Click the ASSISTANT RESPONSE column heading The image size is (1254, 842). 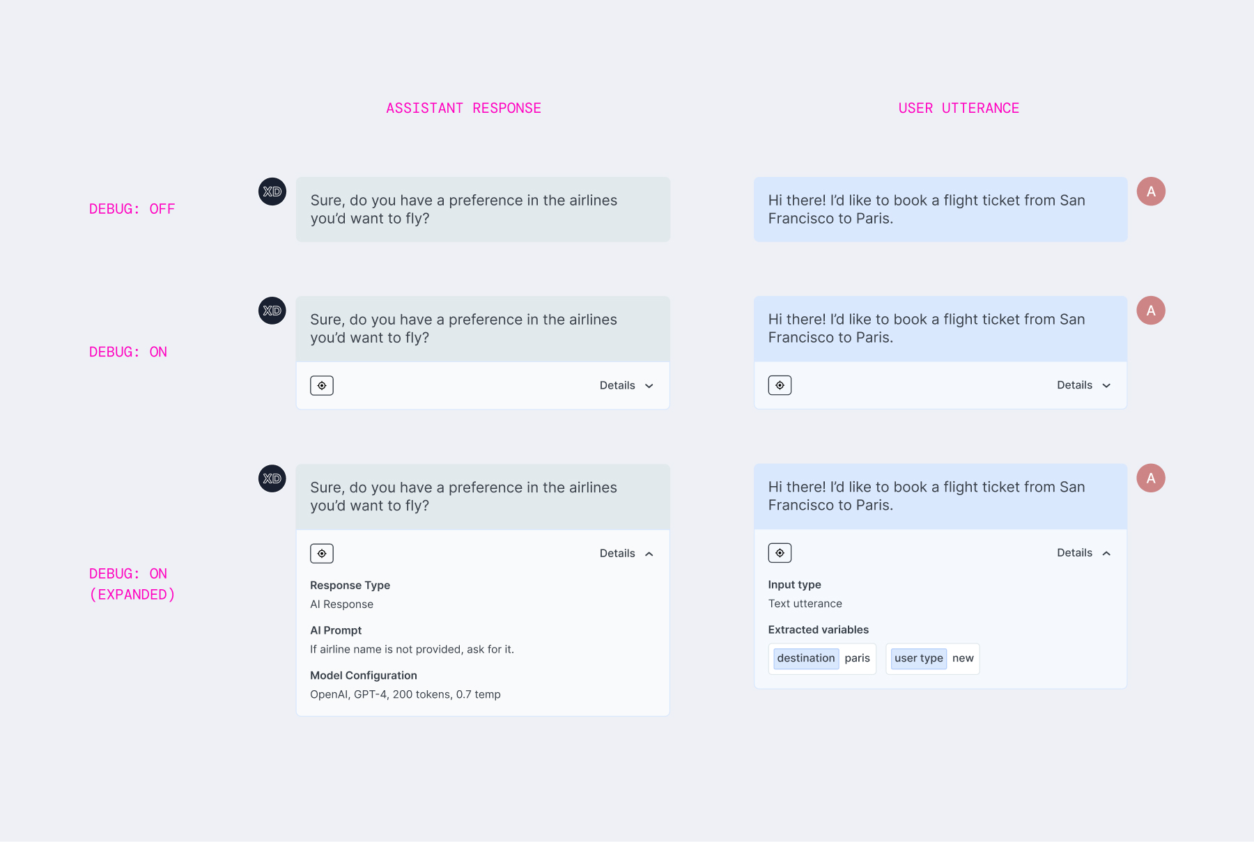coord(463,108)
